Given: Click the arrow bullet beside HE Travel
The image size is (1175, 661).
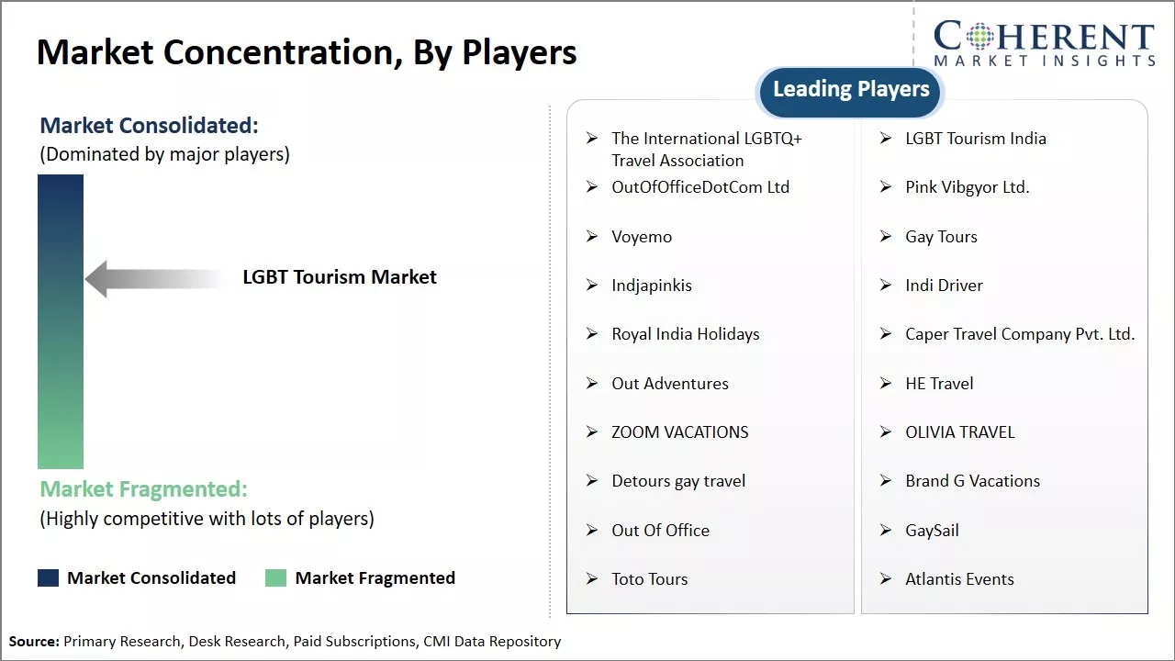Looking at the screenshot, I should click(886, 384).
